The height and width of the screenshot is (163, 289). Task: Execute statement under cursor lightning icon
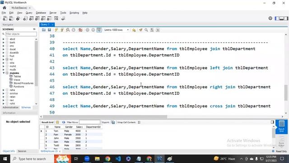tap(62, 30)
